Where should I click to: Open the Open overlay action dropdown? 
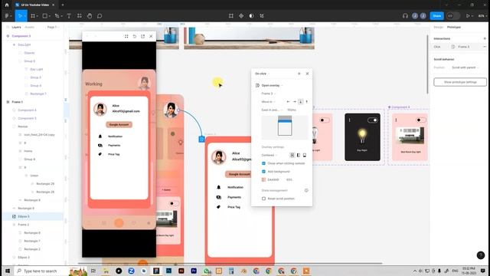tap(272, 85)
